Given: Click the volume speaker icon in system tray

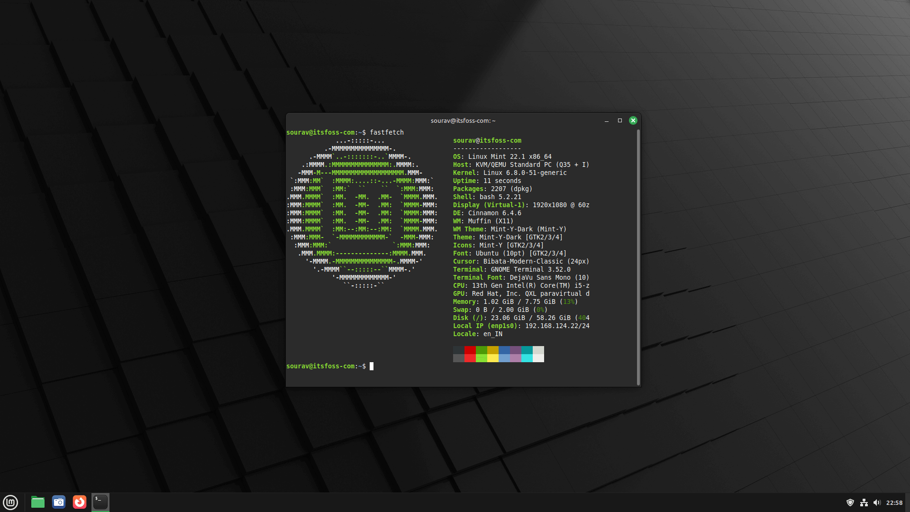Looking at the screenshot, I should pos(878,502).
